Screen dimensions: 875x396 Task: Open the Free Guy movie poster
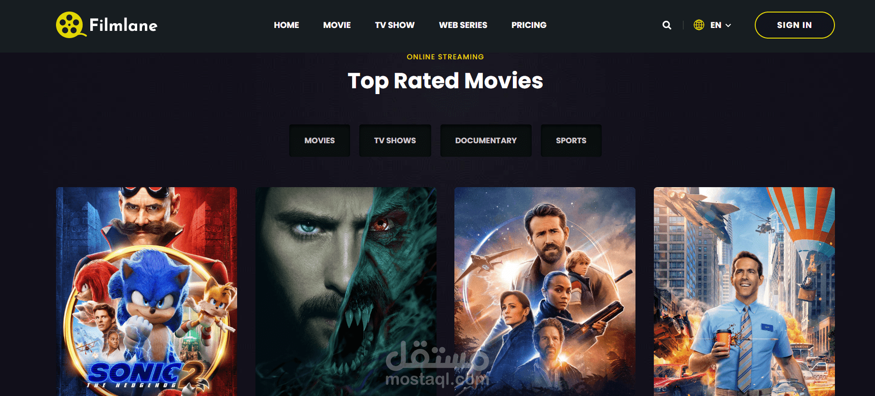pyautogui.click(x=744, y=291)
